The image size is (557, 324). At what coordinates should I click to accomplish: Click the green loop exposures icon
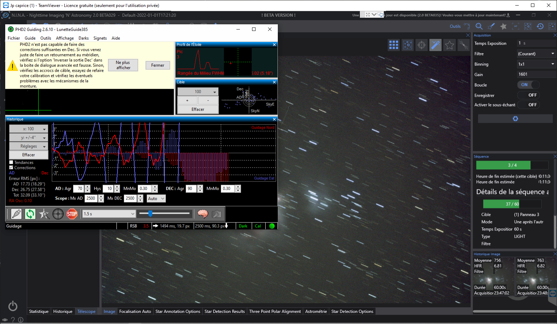(30, 214)
